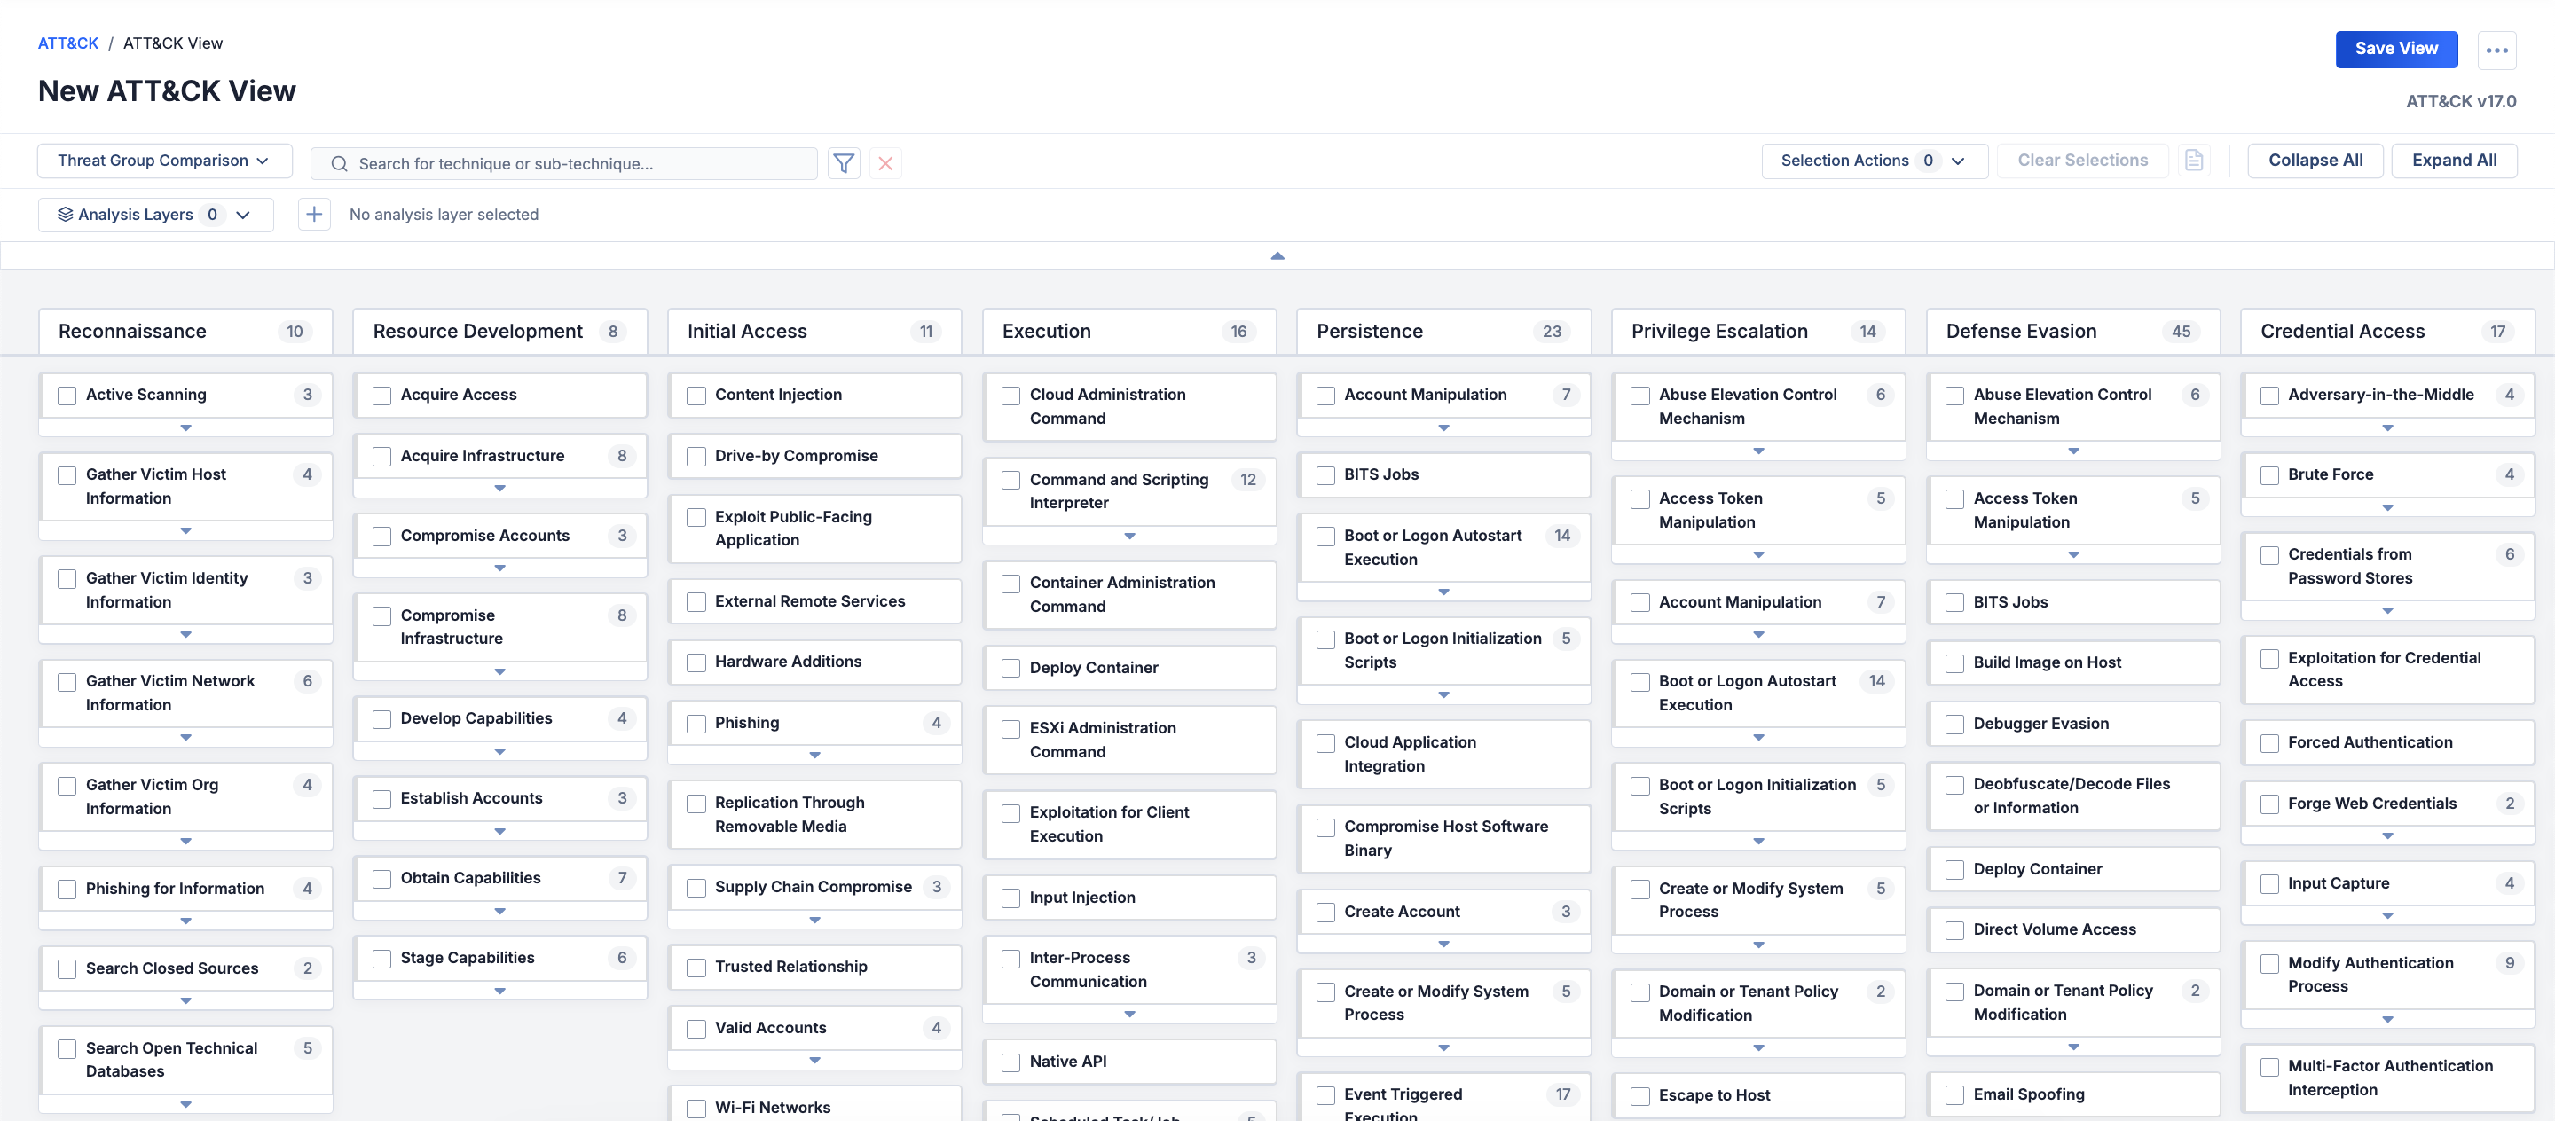Click the Save View button
The width and height of the screenshot is (2555, 1121).
pos(2395,49)
